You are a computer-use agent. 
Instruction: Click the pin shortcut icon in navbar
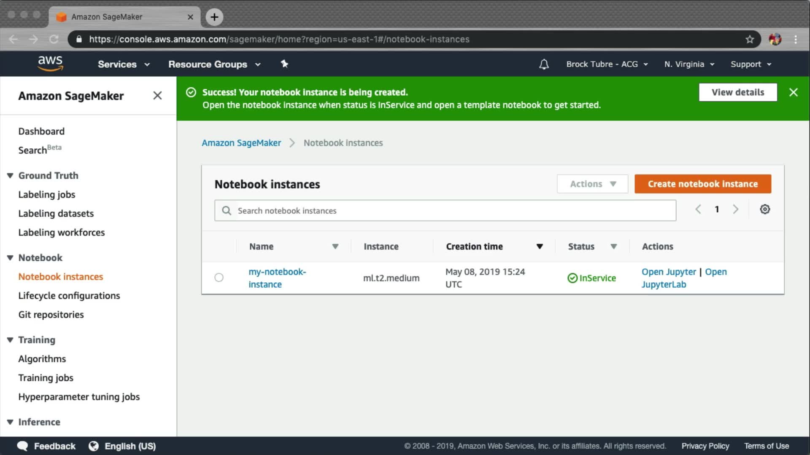[284, 64]
